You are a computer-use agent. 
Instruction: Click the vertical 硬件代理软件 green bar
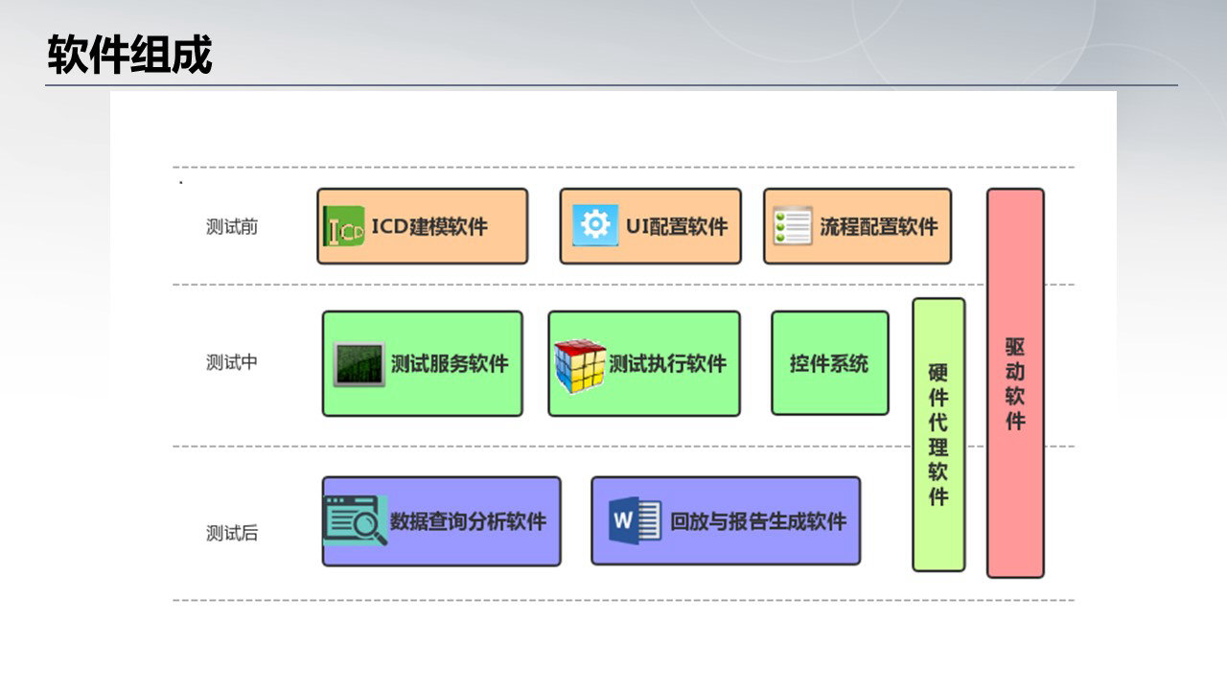click(938, 434)
